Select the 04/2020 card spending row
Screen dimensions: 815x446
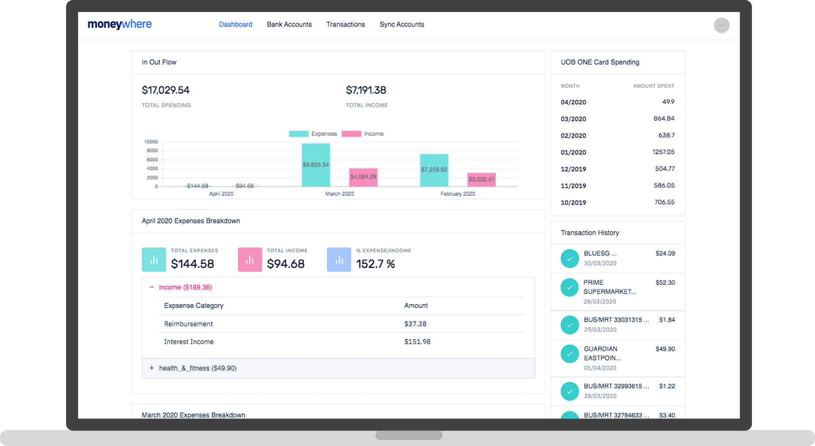click(x=618, y=102)
